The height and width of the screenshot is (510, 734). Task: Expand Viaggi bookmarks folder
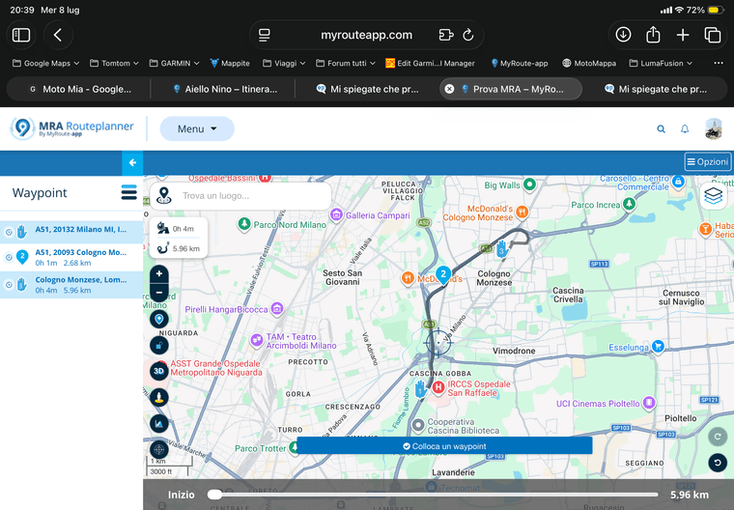point(284,63)
